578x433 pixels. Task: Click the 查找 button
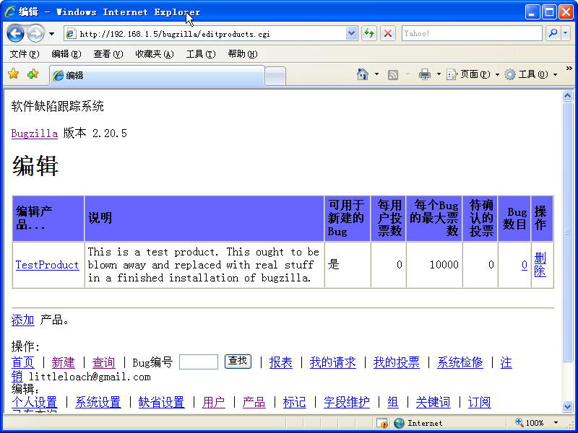coord(238,362)
